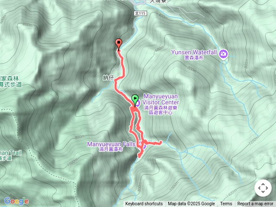Click the 滿月圓瀑布 Chinese label
The height and width of the screenshot is (207, 276).
click(111, 150)
